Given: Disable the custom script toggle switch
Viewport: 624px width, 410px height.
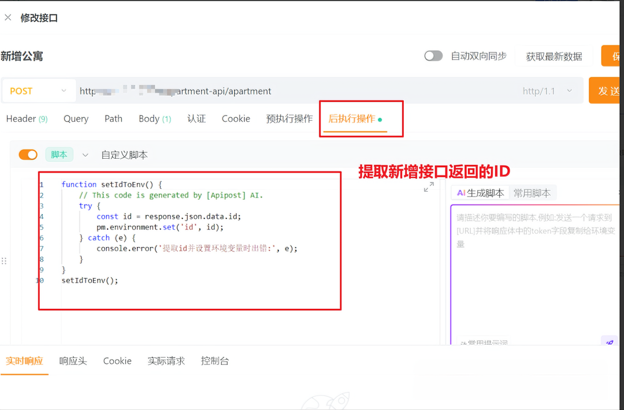Looking at the screenshot, I should pos(28,155).
